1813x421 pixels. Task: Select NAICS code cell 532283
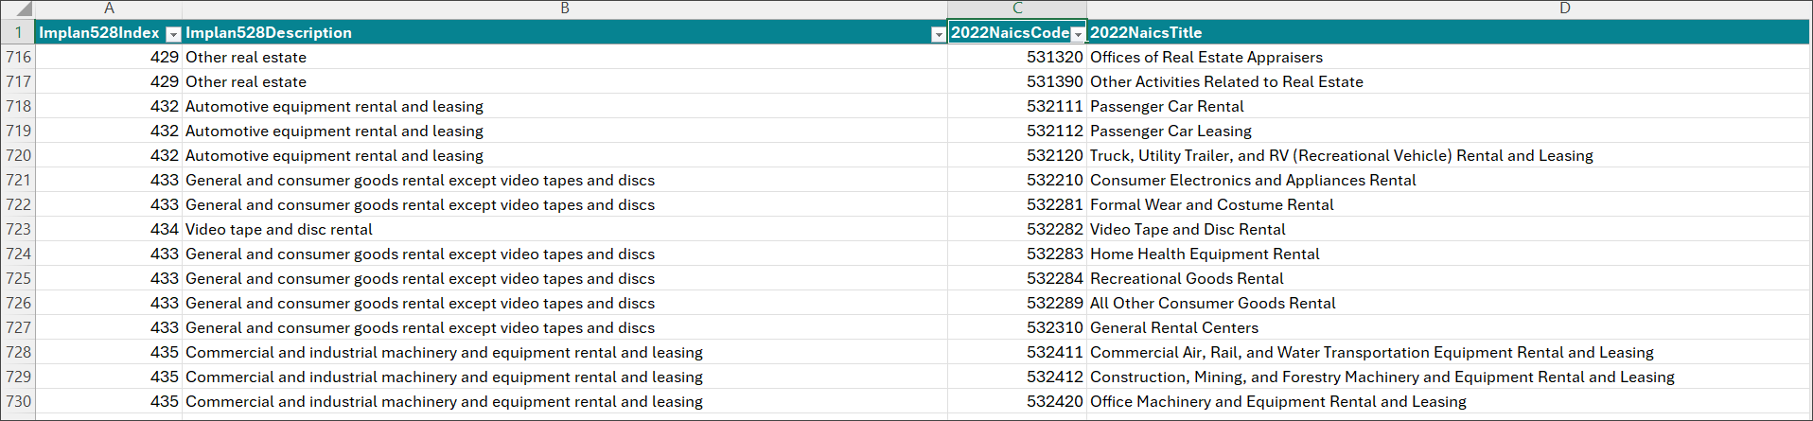[1017, 254]
